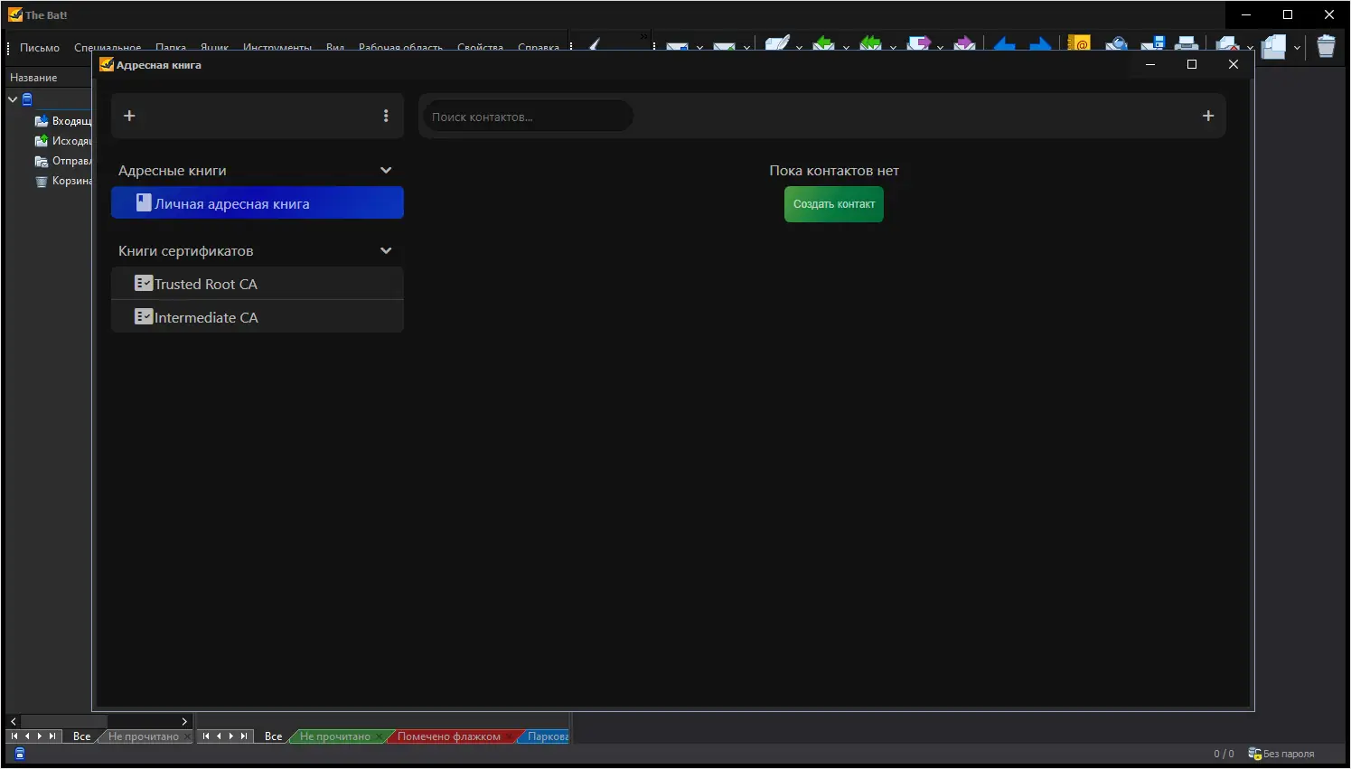Close the gray Не прочитано folder tab
The height and width of the screenshot is (769, 1351).
pyautogui.click(x=187, y=737)
